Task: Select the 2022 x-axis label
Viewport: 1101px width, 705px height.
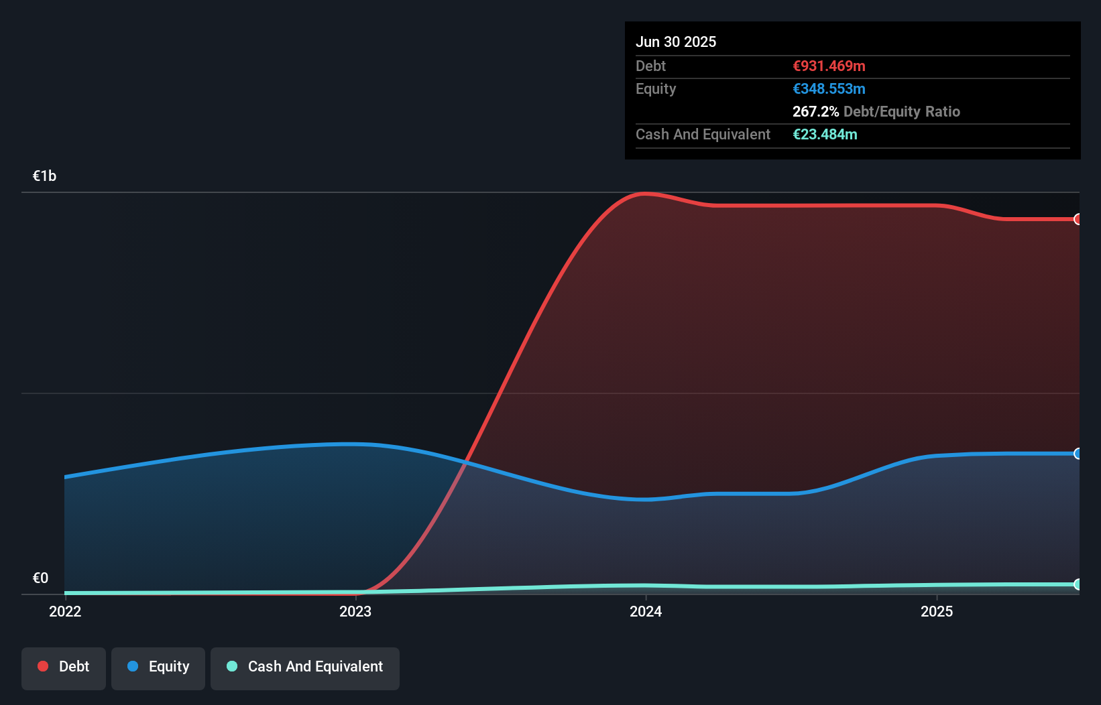Action: [x=65, y=611]
